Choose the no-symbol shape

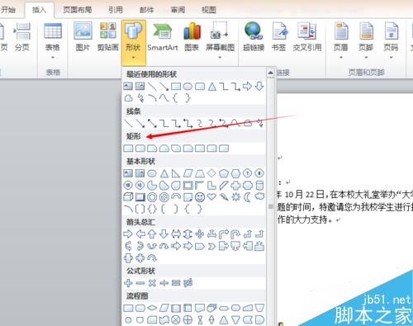[x=164, y=197]
